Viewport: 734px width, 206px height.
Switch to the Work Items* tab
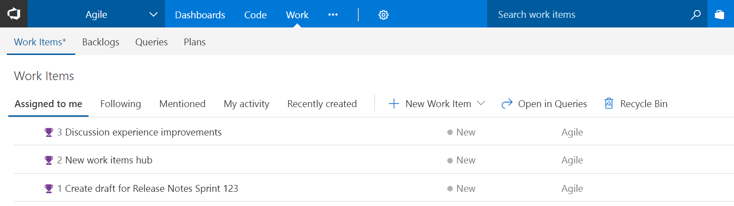(x=40, y=42)
